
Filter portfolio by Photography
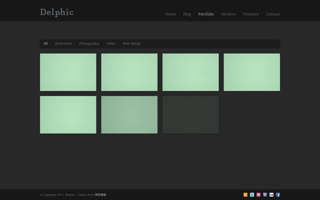(x=89, y=43)
